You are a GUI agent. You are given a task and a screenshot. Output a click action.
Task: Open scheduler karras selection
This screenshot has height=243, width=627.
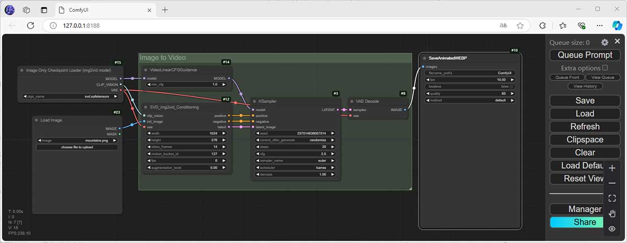295,168
